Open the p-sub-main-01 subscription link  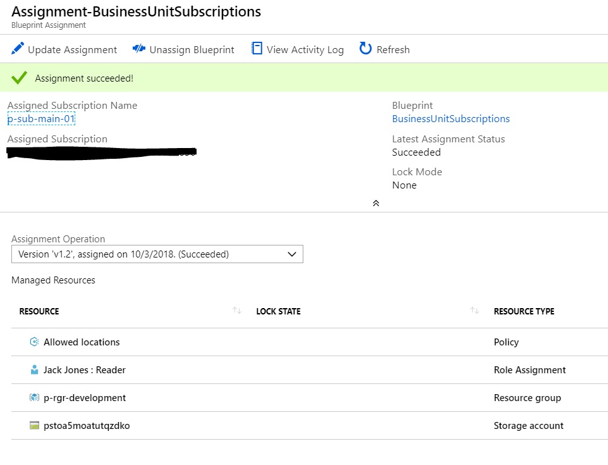[42, 119]
